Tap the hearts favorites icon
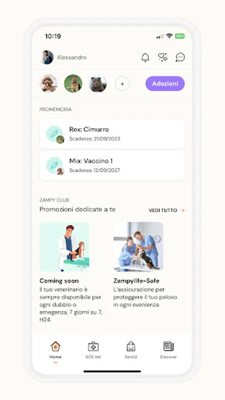Screen dimensions: 225x400 [x=162, y=57]
